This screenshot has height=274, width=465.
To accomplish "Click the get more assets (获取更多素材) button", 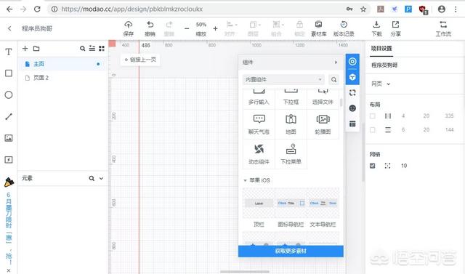I will 291,251.
